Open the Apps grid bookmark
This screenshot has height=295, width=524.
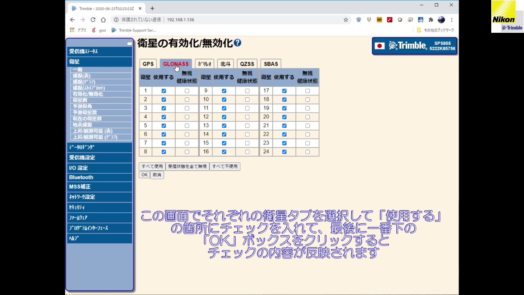point(78,30)
